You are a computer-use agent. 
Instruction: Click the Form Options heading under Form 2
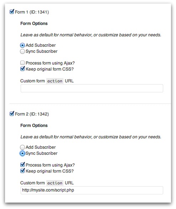click(x=34, y=126)
